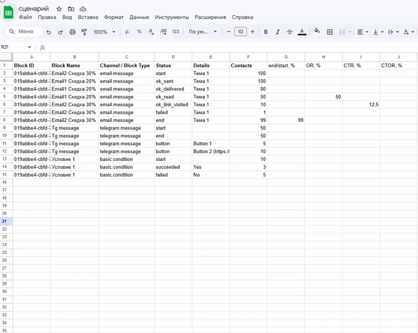Click the move-to-folder icon beside title
The image size is (418, 333).
pyautogui.click(x=71, y=9)
